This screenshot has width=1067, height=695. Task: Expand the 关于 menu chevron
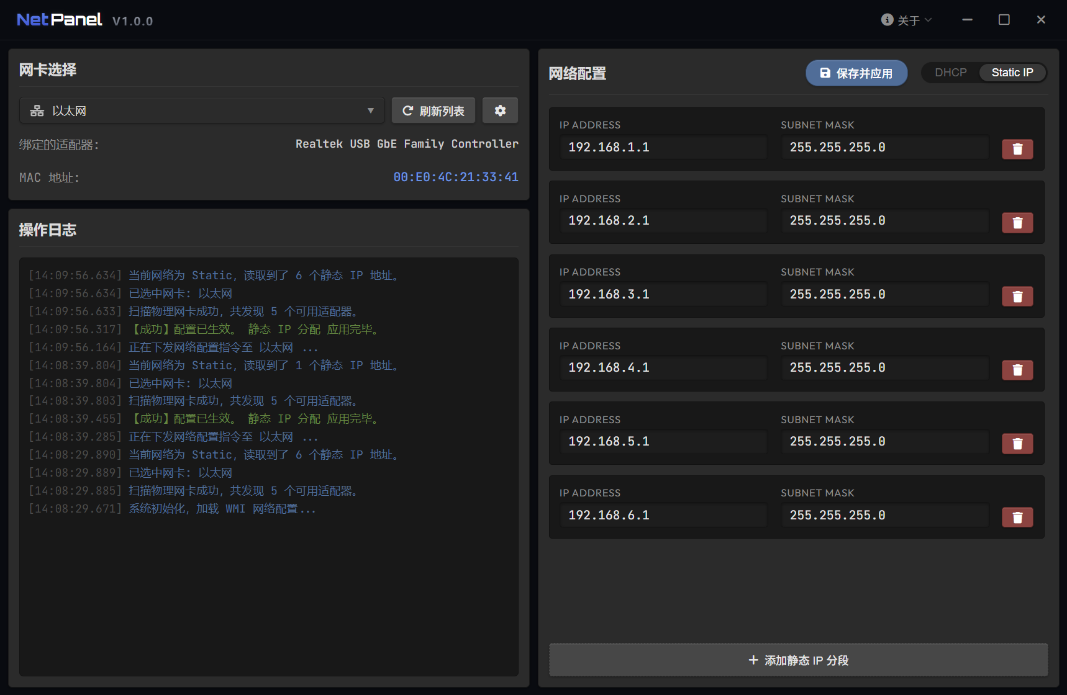pos(929,20)
